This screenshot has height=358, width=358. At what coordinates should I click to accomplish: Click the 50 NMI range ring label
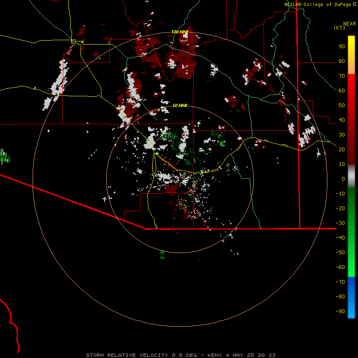click(180, 105)
